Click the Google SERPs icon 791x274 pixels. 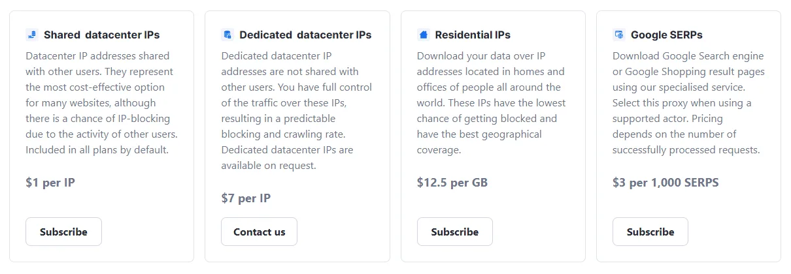click(x=618, y=35)
